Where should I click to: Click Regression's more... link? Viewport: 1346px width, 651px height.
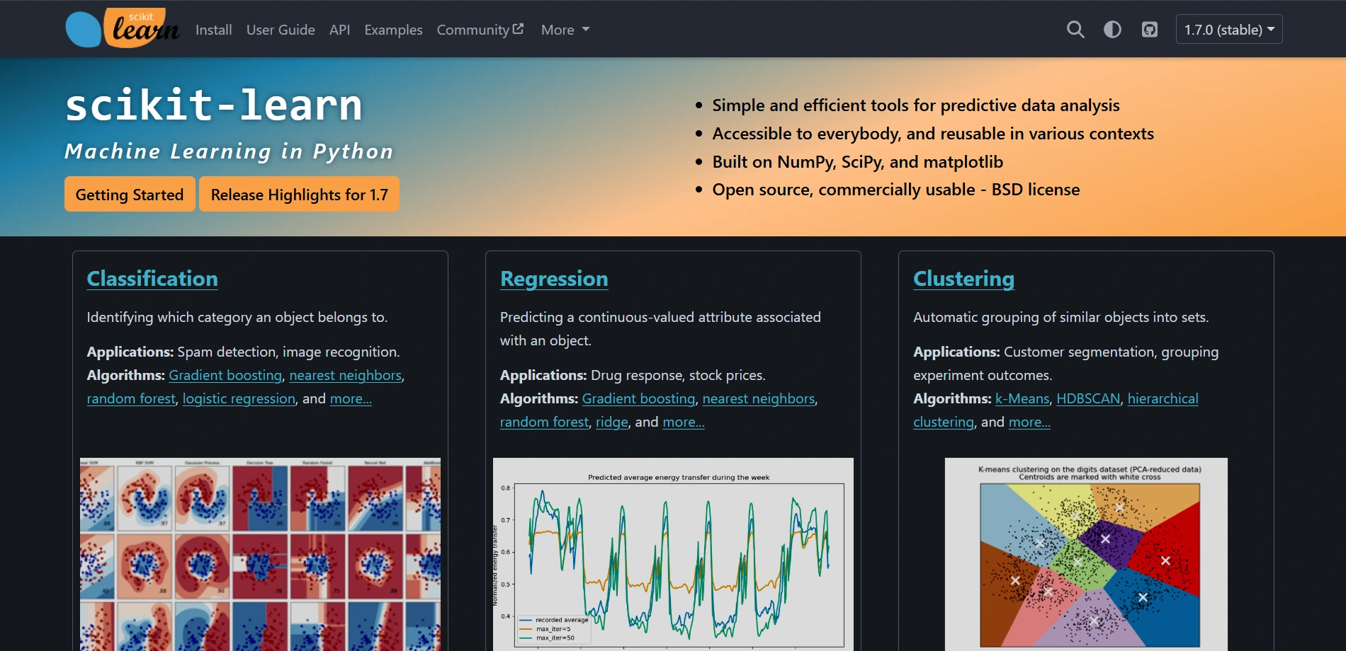[x=683, y=422]
